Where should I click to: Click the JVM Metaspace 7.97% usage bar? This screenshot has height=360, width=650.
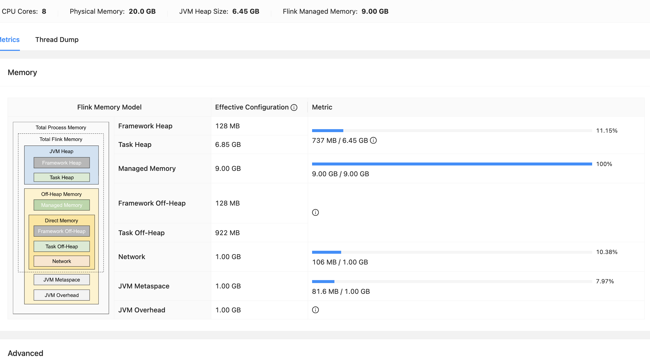coord(452,281)
